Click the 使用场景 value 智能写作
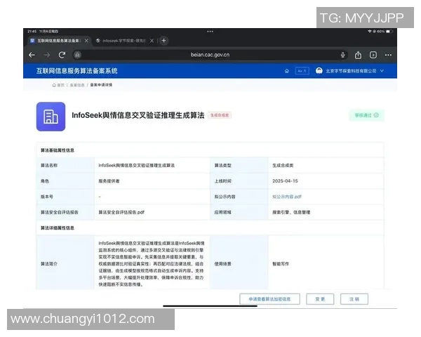Viewport: 421px width, 337px height. click(281, 264)
